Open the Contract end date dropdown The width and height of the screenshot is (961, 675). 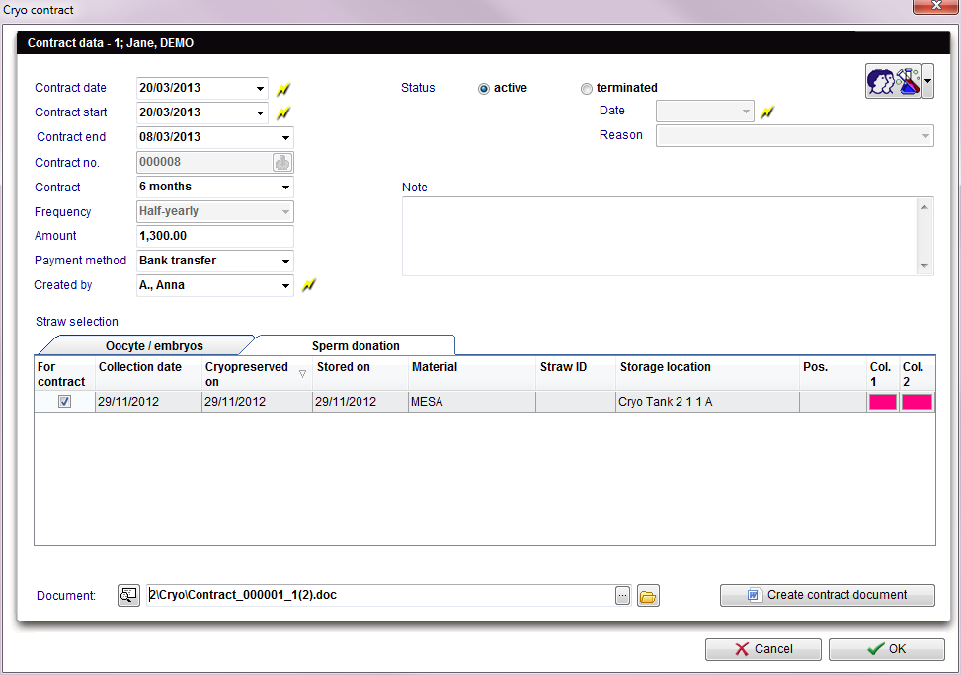coord(285,137)
